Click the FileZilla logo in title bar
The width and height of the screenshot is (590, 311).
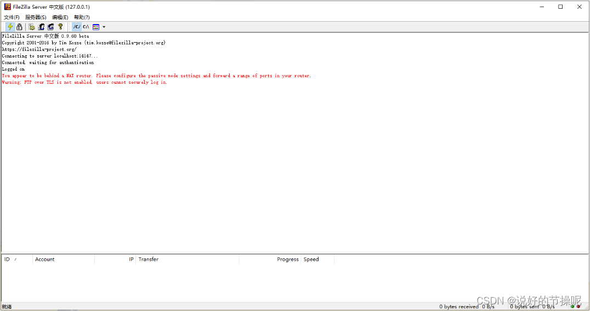pos(8,7)
